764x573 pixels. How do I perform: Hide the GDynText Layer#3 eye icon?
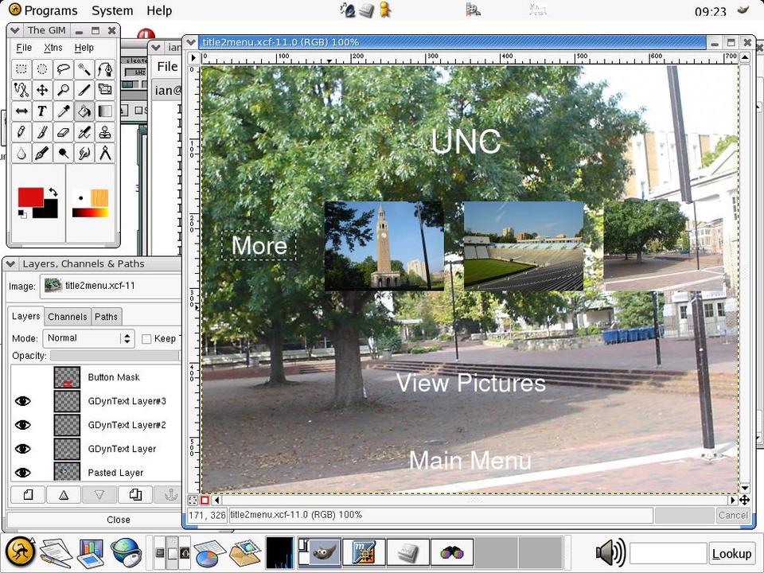tap(22, 401)
